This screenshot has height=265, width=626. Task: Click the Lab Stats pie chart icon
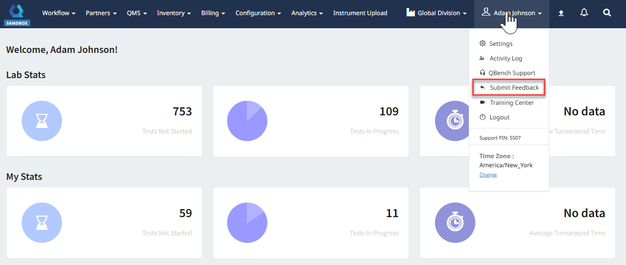click(x=247, y=121)
